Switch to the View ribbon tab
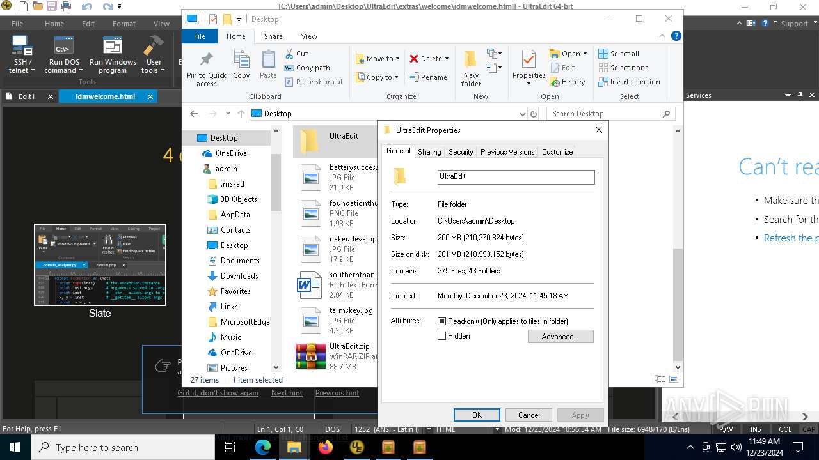This screenshot has width=819, height=460. coord(309,36)
